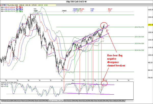Click the 1000.00 price axis label
The image size is (153, 104).
click(151, 55)
